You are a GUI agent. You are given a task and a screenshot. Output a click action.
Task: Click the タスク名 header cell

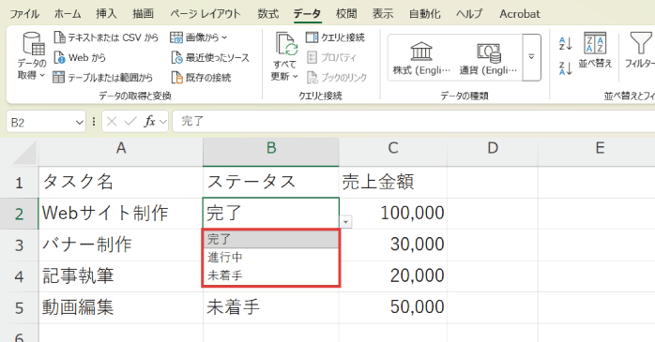click(x=121, y=183)
